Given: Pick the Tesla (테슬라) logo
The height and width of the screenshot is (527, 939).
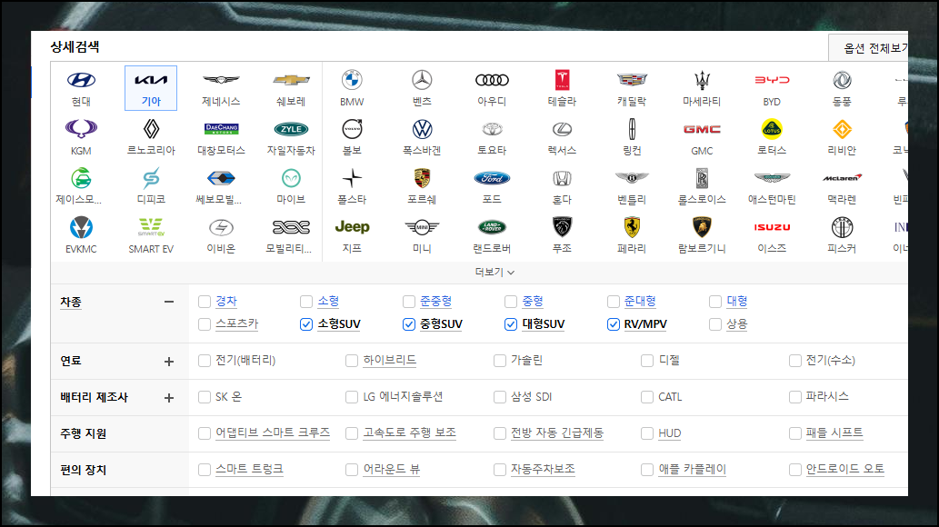Looking at the screenshot, I should click(563, 80).
